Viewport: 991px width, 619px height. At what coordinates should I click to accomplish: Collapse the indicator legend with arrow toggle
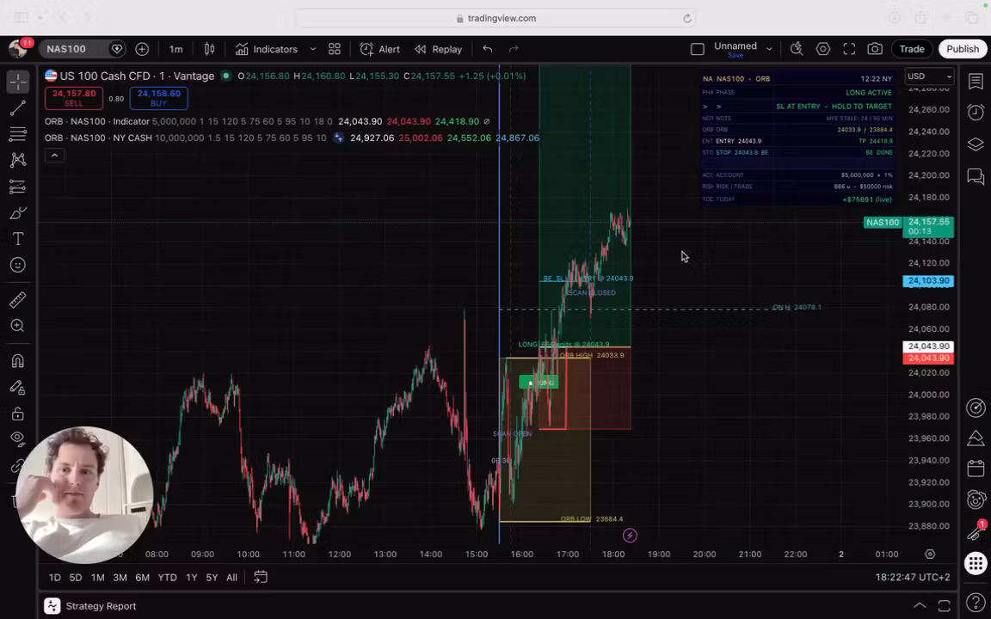tap(54, 156)
